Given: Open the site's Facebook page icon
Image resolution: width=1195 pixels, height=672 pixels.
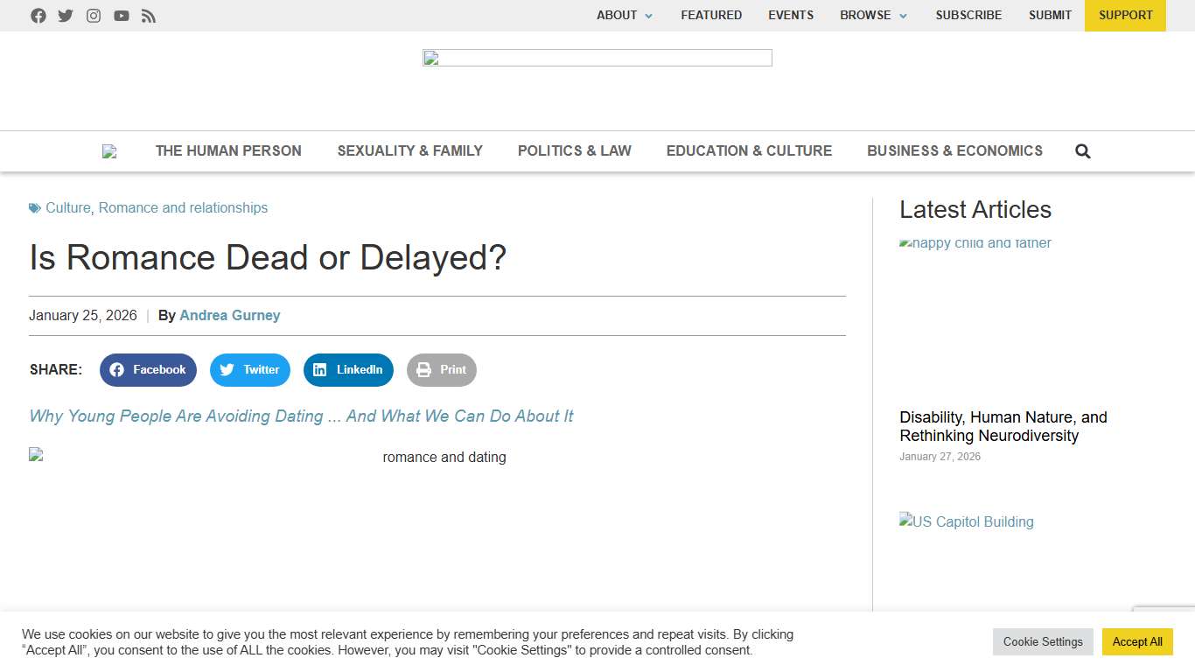Looking at the screenshot, I should click(38, 15).
